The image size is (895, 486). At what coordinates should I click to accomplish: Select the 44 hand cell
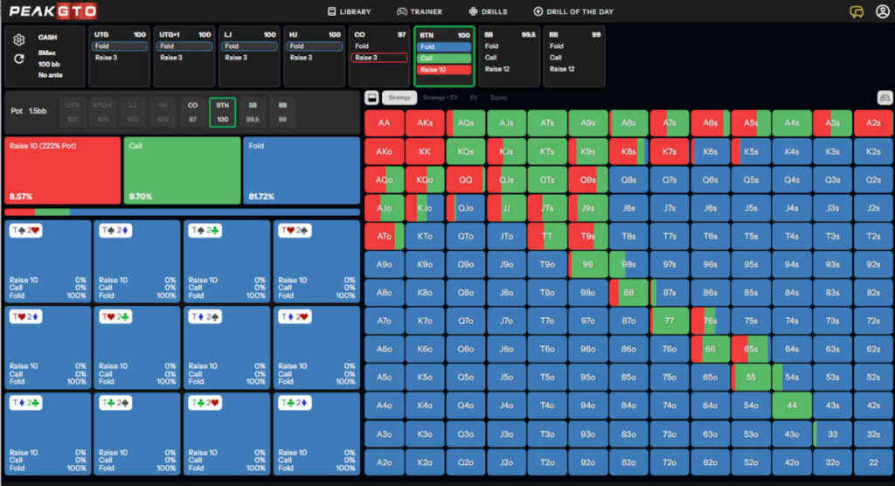click(x=792, y=406)
